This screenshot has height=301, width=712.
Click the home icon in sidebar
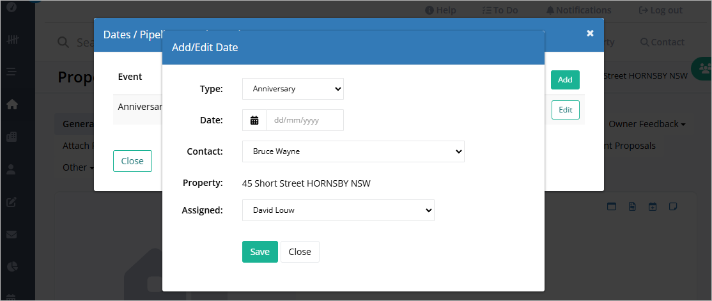(x=12, y=104)
